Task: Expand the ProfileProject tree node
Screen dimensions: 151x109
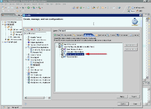Action: pos(3,42)
